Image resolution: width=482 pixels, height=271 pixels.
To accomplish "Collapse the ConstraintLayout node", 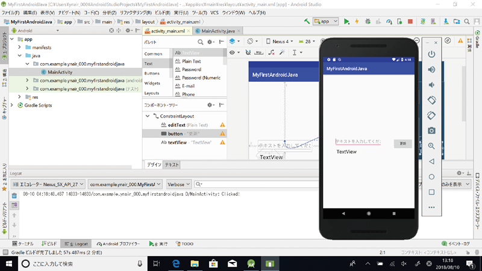I will [148, 116].
